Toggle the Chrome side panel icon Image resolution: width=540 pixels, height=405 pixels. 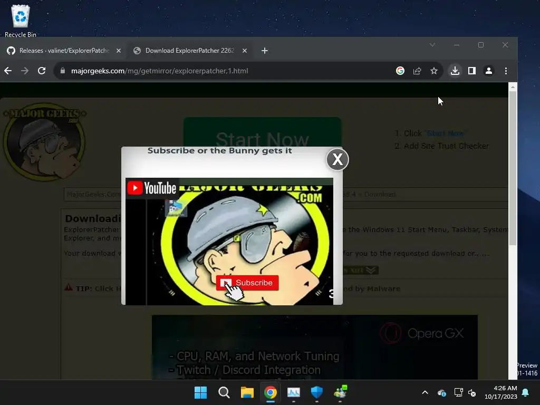[472, 71]
